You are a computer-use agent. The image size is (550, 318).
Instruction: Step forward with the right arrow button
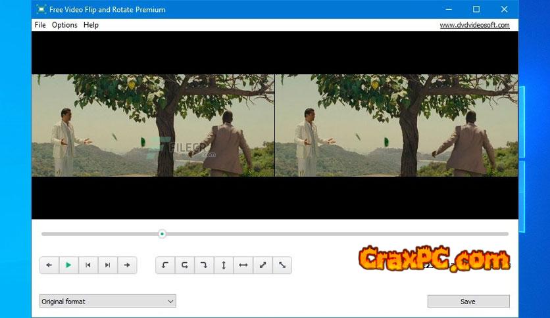[x=127, y=265]
